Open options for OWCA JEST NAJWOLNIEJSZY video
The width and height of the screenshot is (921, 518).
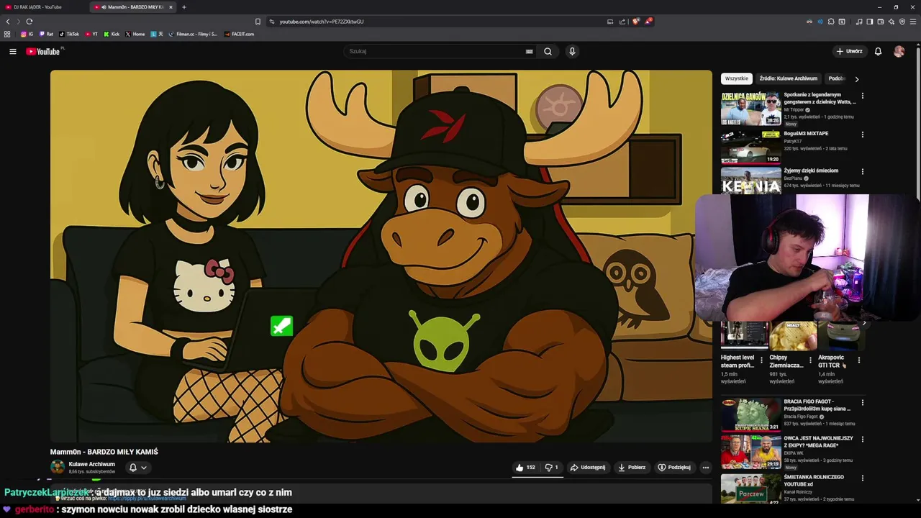click(862, 440)
